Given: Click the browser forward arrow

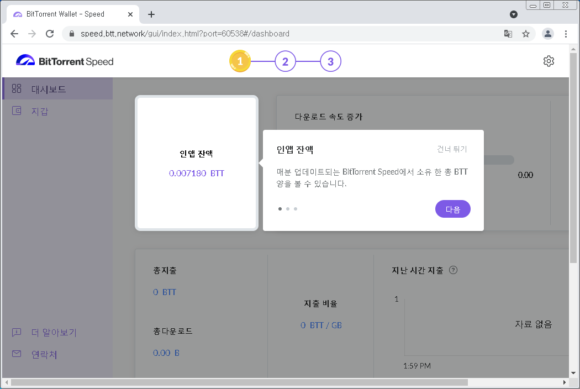Looking at the screenshot, I should (x=32, y=34).
